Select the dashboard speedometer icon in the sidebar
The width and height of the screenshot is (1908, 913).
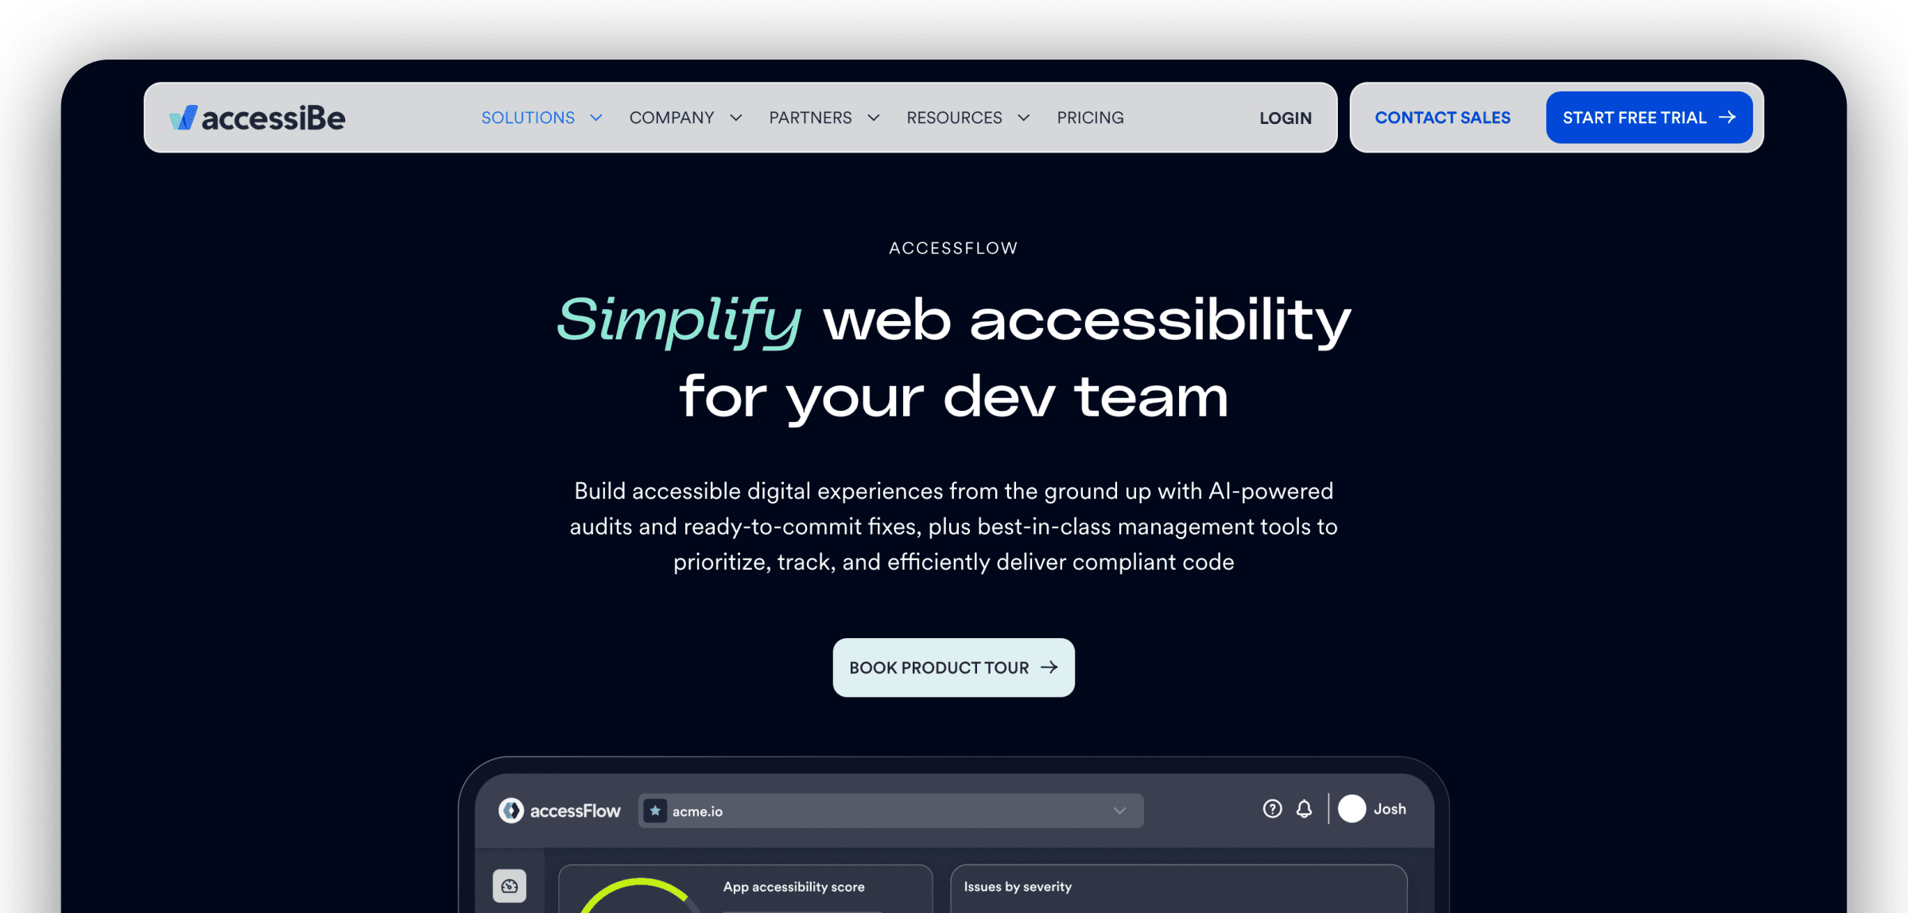click(x=510, y=885)
